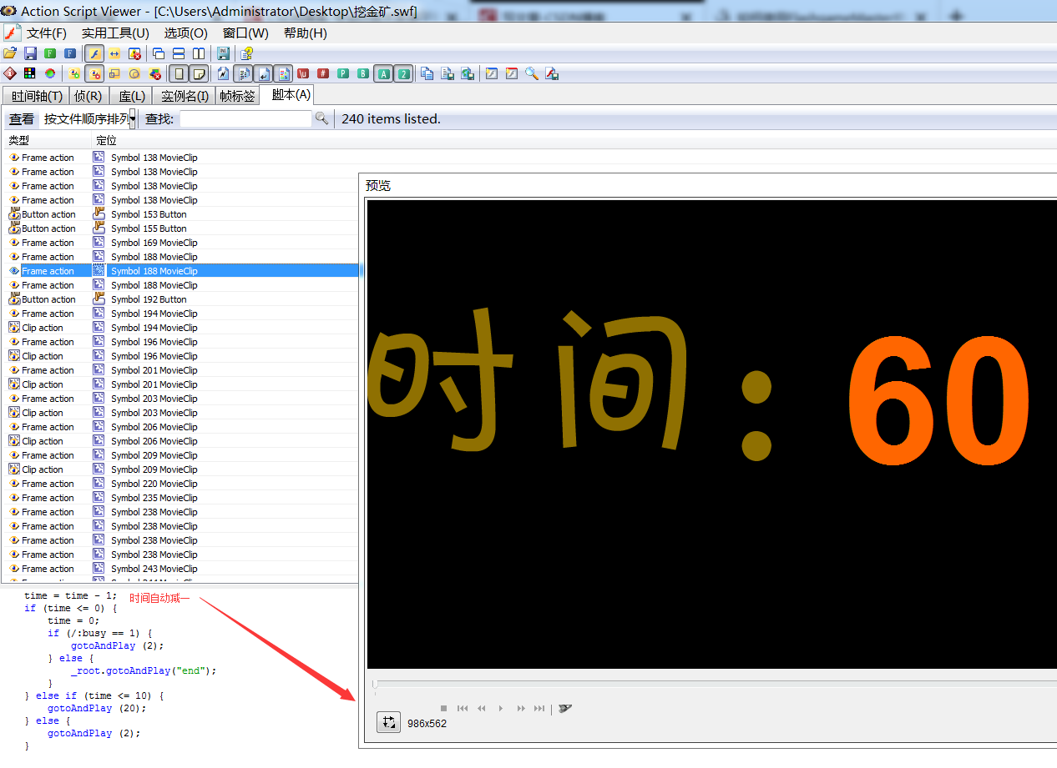Sort list by the 类型 column header
The height and width of the screenshot is (768, 1057).
[47, 140]
